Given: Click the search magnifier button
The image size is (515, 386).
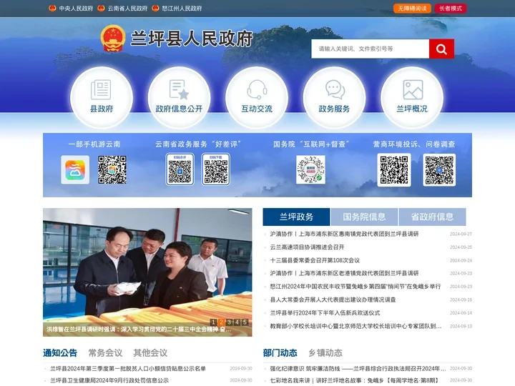Looking at the screenshot, I should click(441, 49).
